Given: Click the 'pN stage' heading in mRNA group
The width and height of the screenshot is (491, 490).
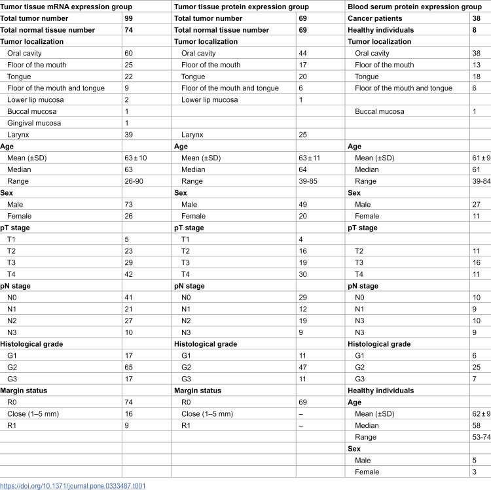Looking at the screenshot, I should pos(15,286).
